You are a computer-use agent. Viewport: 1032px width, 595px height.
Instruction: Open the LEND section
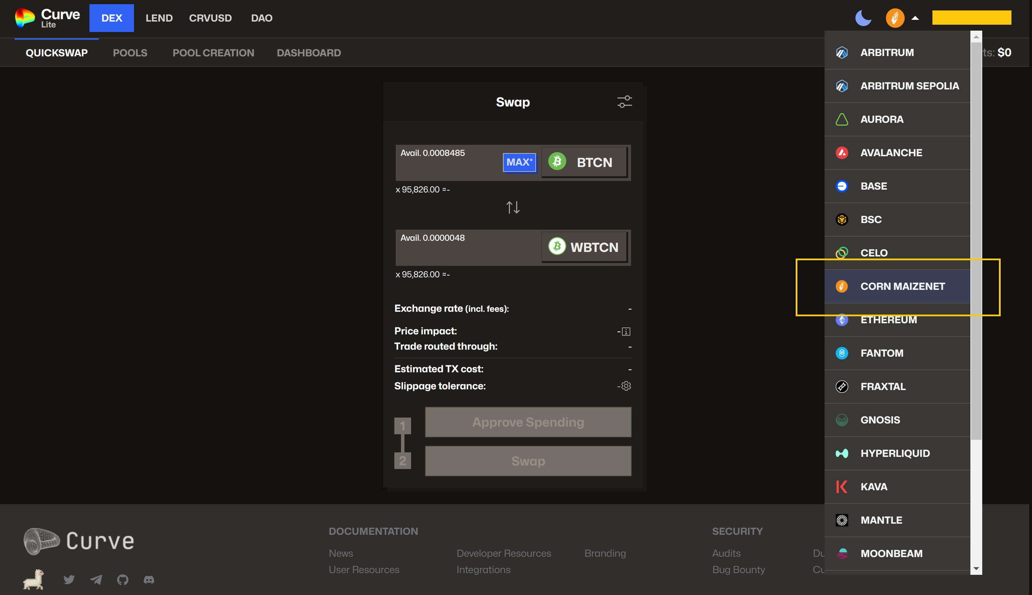tap(159, 18)
